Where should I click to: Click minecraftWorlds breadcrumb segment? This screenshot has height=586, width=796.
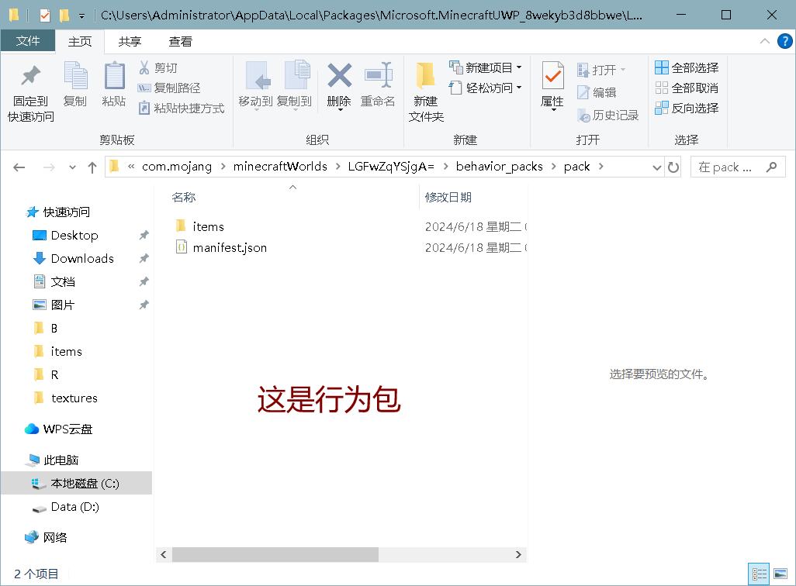point(280,167)
